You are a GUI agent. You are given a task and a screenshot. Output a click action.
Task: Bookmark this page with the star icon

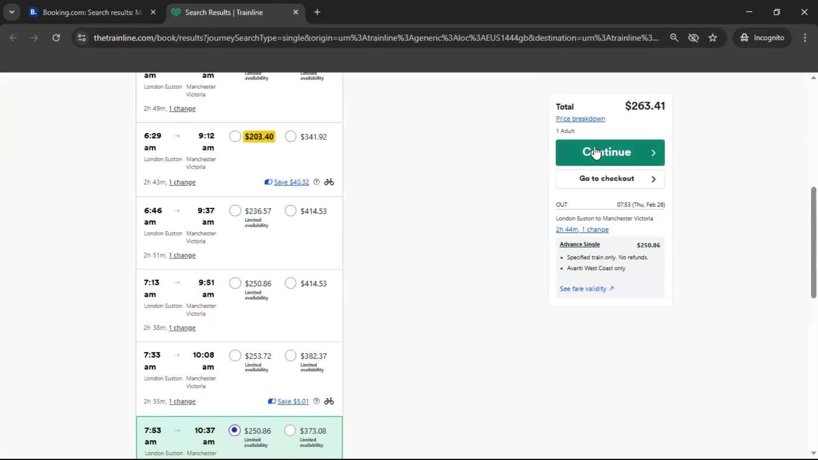click(x=713, y=37)
